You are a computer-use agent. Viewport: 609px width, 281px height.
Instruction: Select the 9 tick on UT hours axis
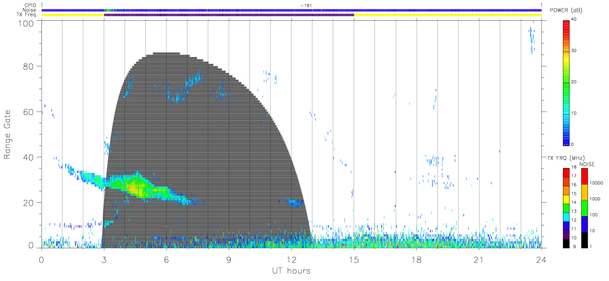click(229, 260)
